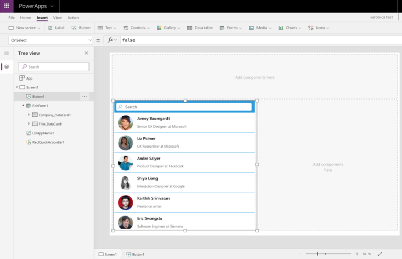The height and width of the screenshot is (259, 402).
Task: Close the Tree view panel
Action: (x=86, y=53)
